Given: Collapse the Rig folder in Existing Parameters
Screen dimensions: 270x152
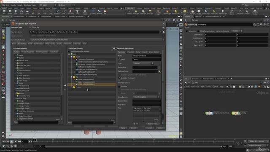Looking at the screenshot, I should point(71,77).
